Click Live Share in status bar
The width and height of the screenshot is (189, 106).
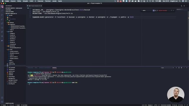click(24, 105)
